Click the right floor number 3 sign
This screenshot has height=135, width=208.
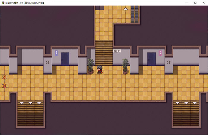coord(169,62)
